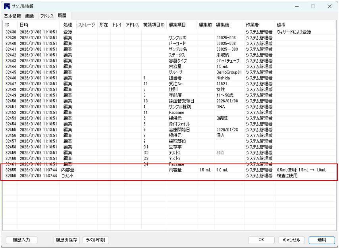Switch to the 基本情報 tab
The image size is (339, 248).
tap(12, 16)
